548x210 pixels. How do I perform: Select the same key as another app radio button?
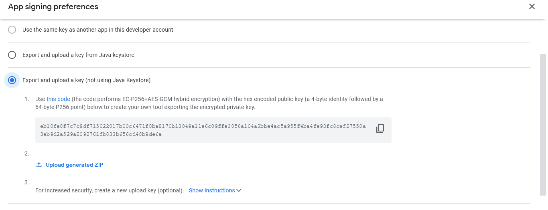tap(12, 30)
